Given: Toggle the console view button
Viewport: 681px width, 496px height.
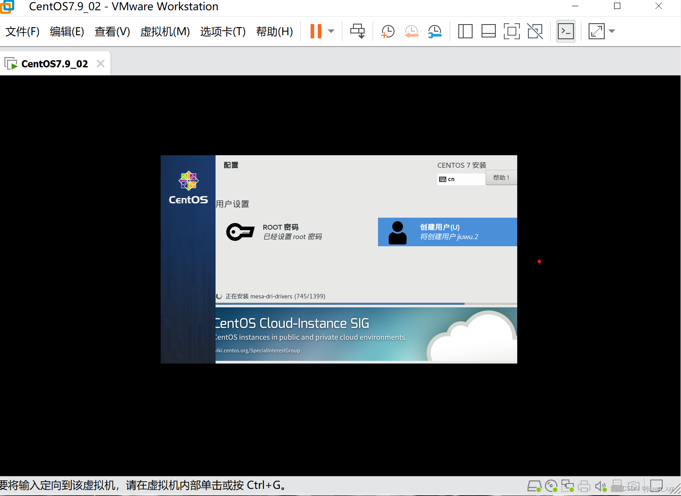Looking at the screenshot, I should click(x=566, y=31).
